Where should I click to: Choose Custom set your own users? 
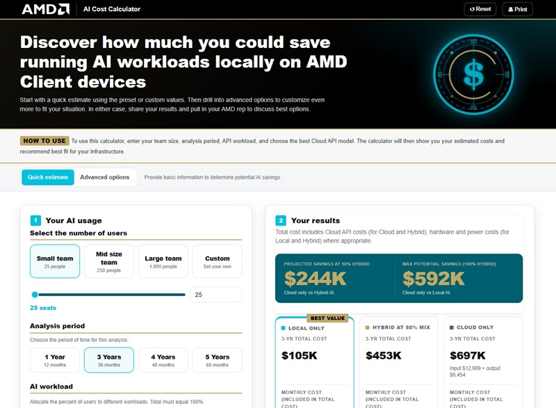tap(218, 261)
